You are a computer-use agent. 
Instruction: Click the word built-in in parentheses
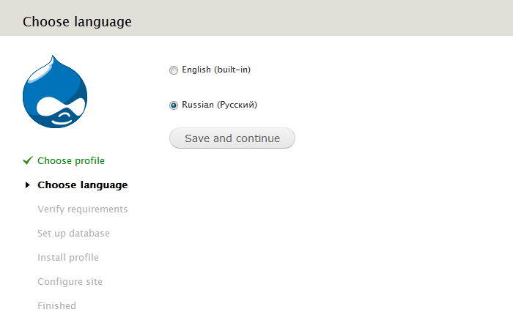(x=233, y=70)
